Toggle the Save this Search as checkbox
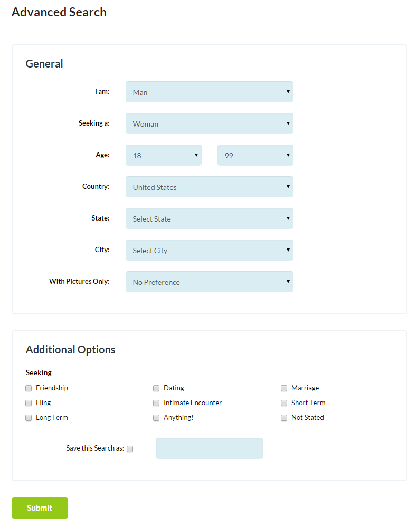Image resolution: width=417 pixels, height=526 pixels. [x=130, y=449]
